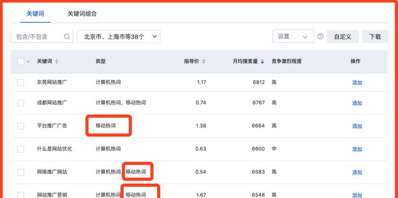Click the search volume value 6664
Screen dimensions: 398x198
tap(259, 126)
